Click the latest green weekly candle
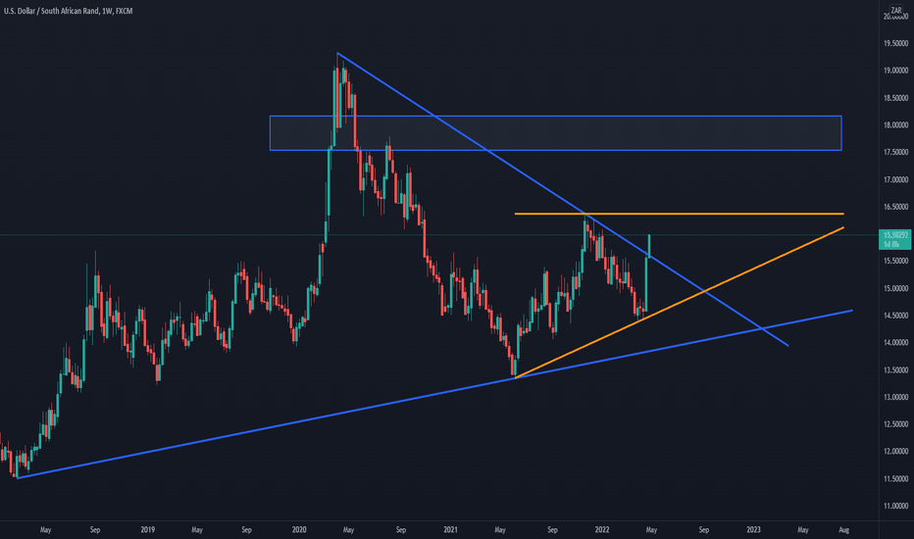The width and height of the screenshot is (914, 539). point(649,245)
